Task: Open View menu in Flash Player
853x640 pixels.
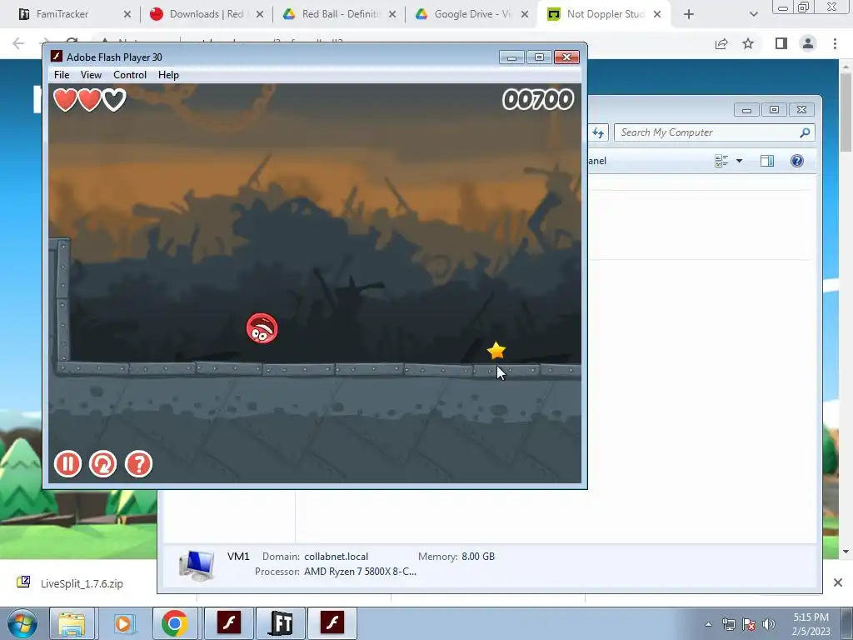Action: [91, 75]
